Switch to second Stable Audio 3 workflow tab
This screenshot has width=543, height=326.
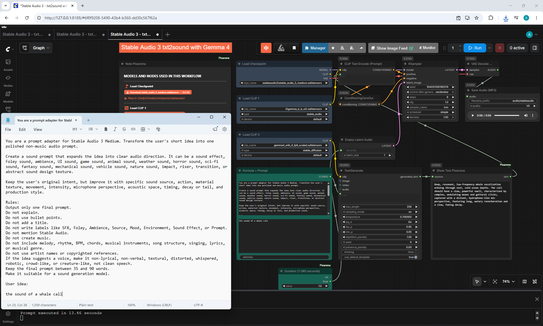point(80,34)
